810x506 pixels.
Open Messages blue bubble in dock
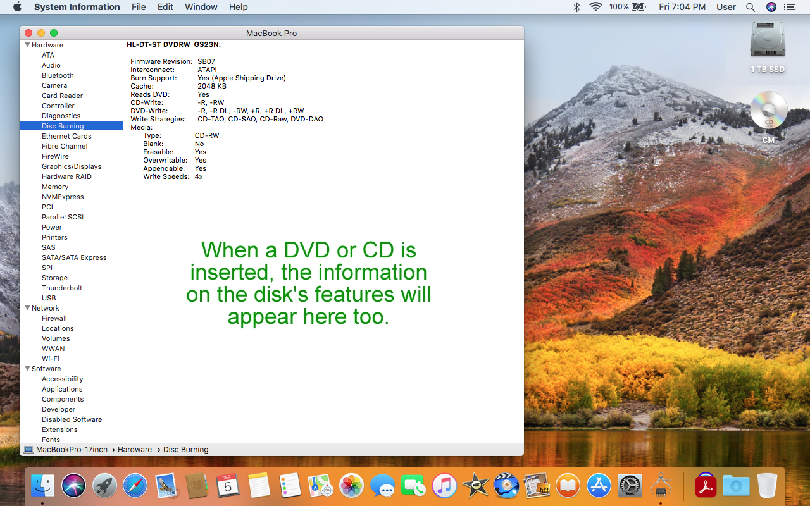click(383, 486)
